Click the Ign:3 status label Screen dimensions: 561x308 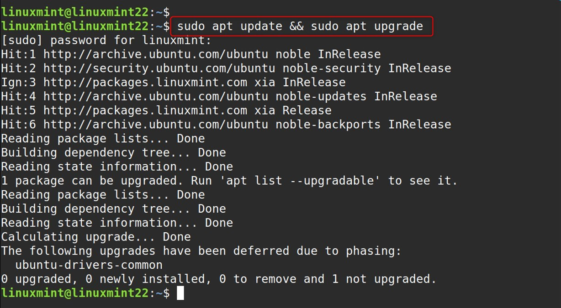point(19,83)
